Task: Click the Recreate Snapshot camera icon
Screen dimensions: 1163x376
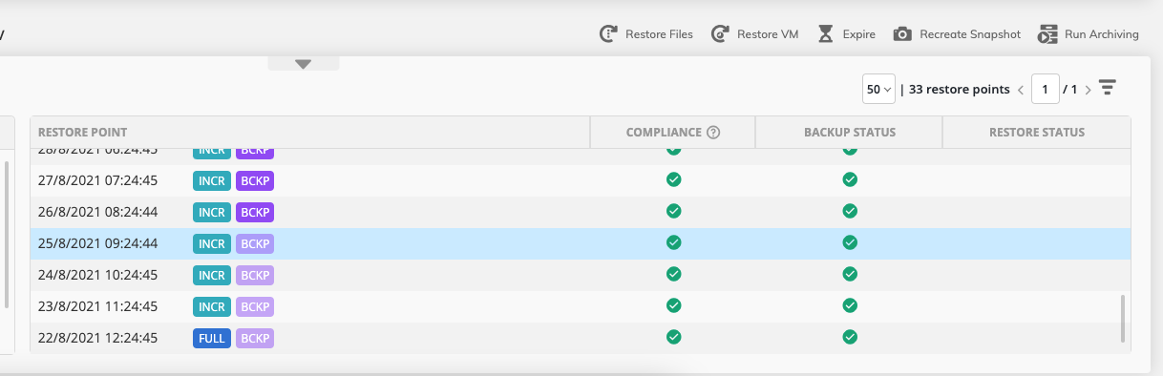Action: pos(902,34)
